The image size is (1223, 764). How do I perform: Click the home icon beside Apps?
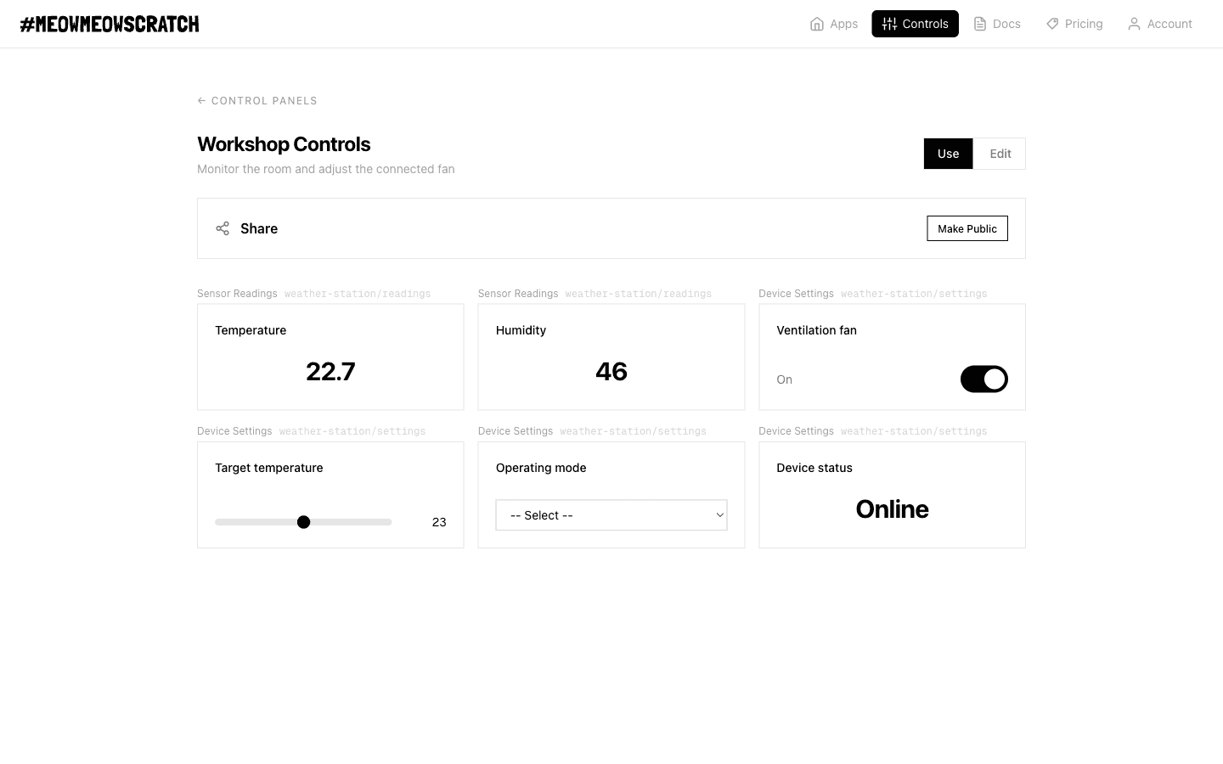[817, 24]
